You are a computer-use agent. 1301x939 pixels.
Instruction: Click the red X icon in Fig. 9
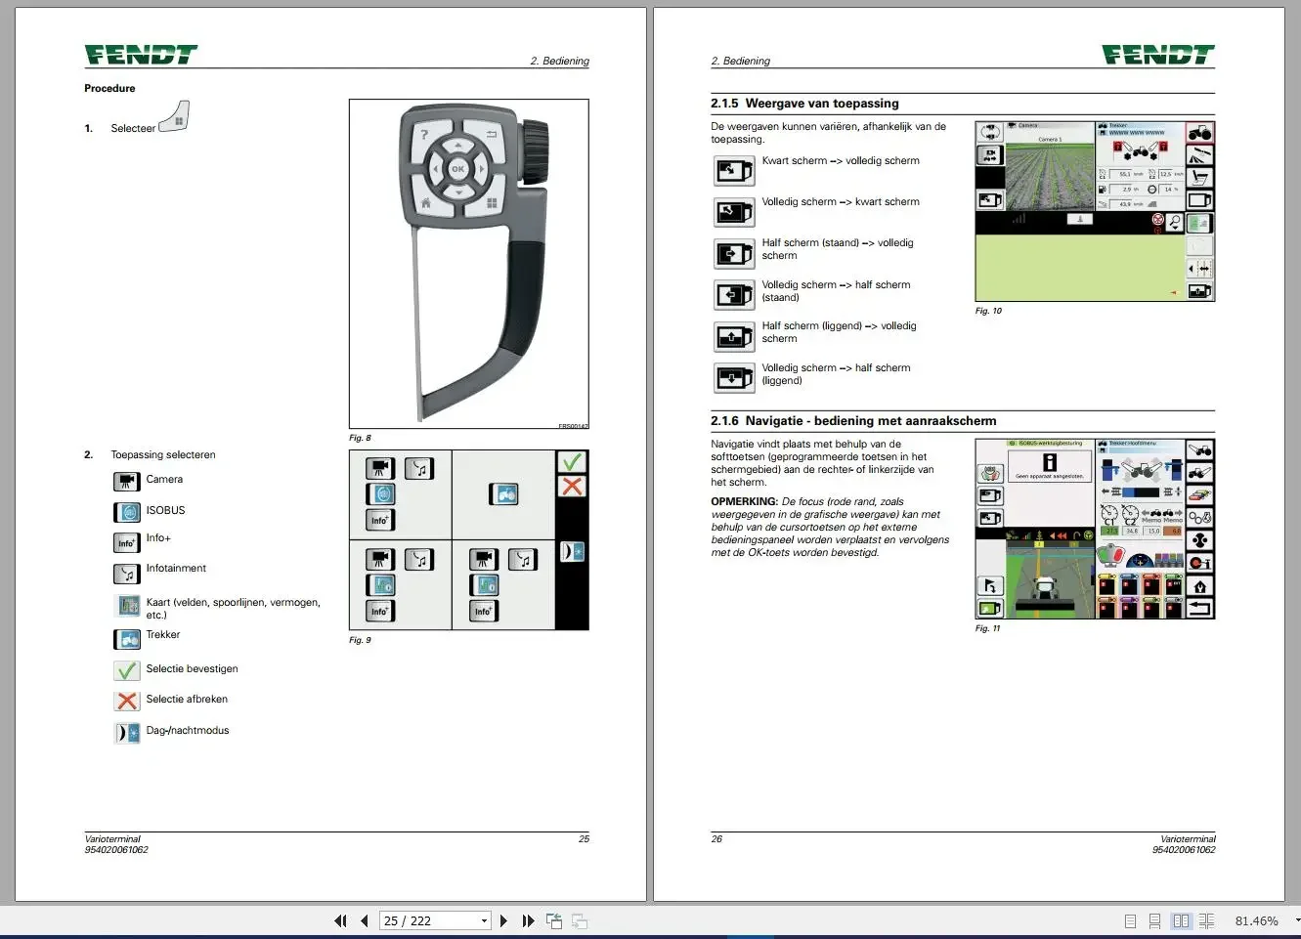[x=572, y=486]
